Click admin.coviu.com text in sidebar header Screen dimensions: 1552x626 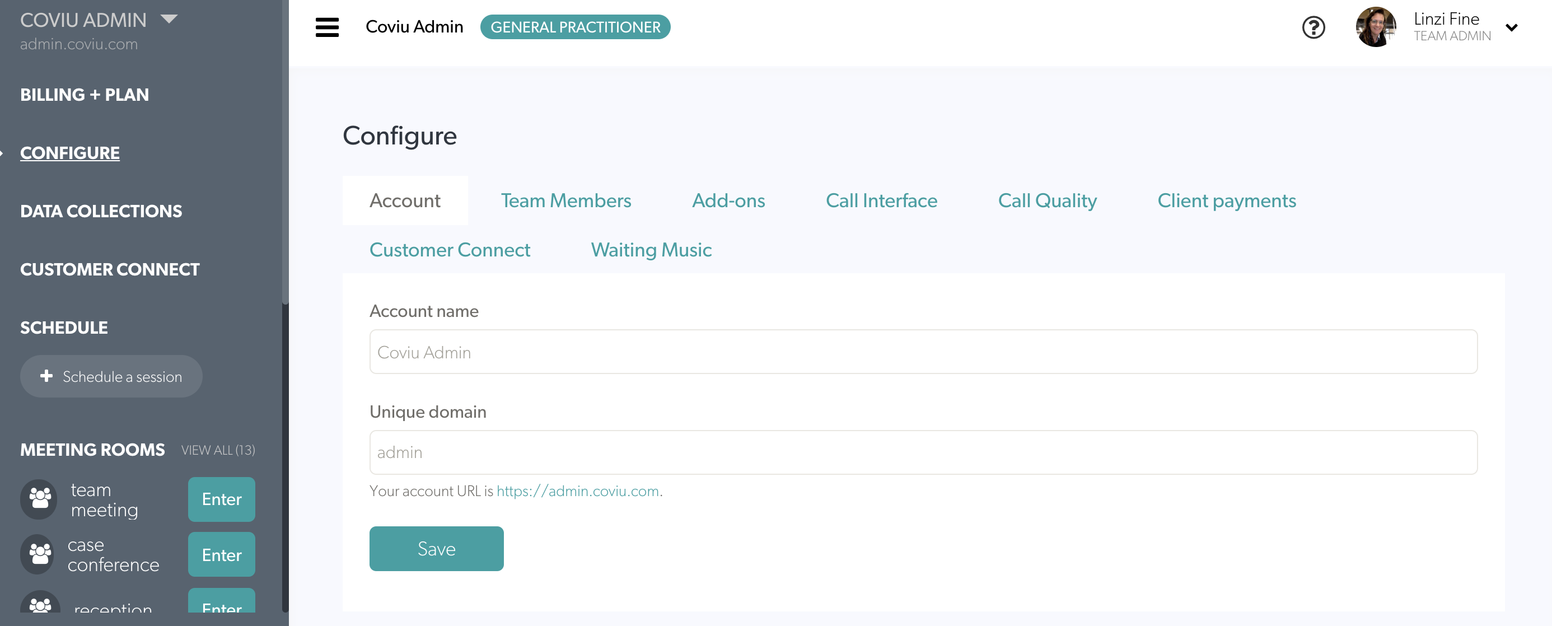79,44
